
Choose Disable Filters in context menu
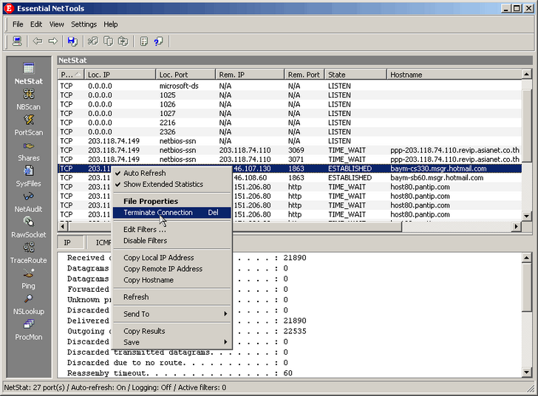[x=172, y=241]
